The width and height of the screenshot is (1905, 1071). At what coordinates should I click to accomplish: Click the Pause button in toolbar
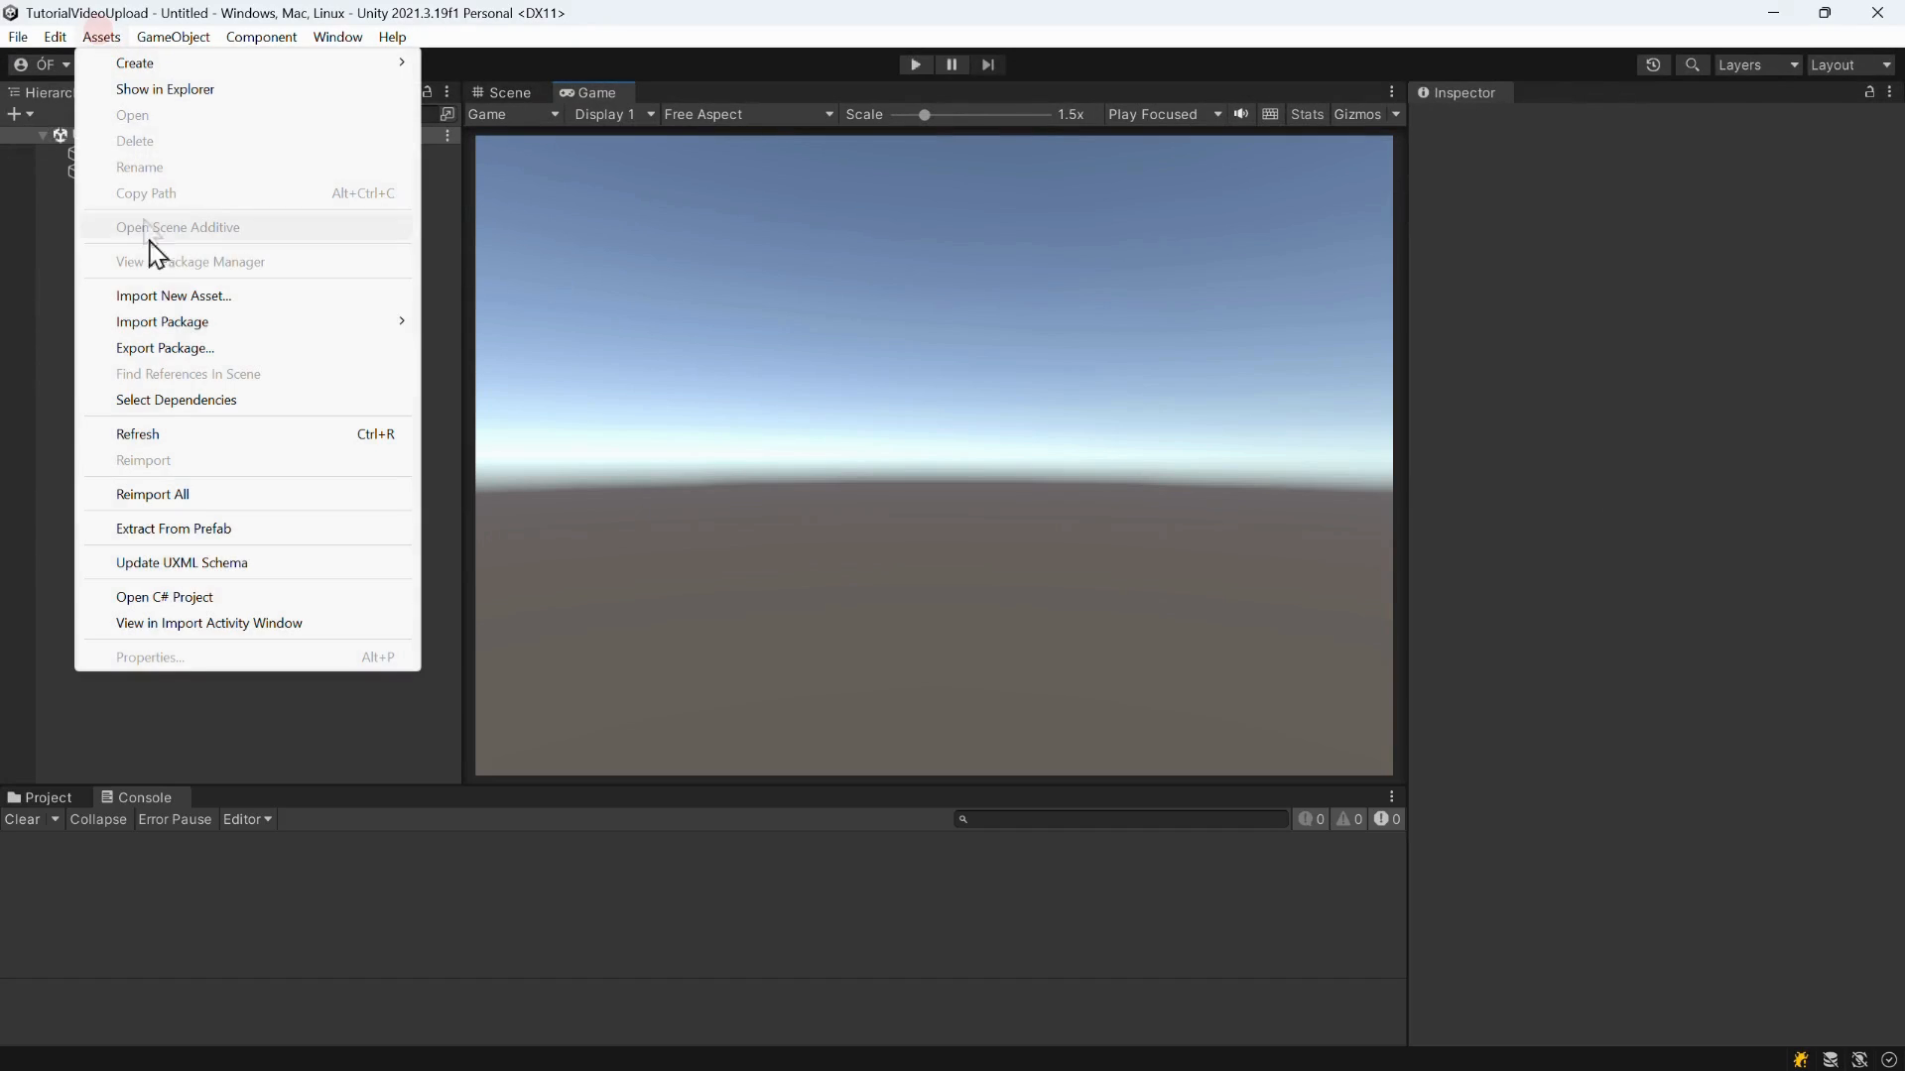[x=951, y=64]
